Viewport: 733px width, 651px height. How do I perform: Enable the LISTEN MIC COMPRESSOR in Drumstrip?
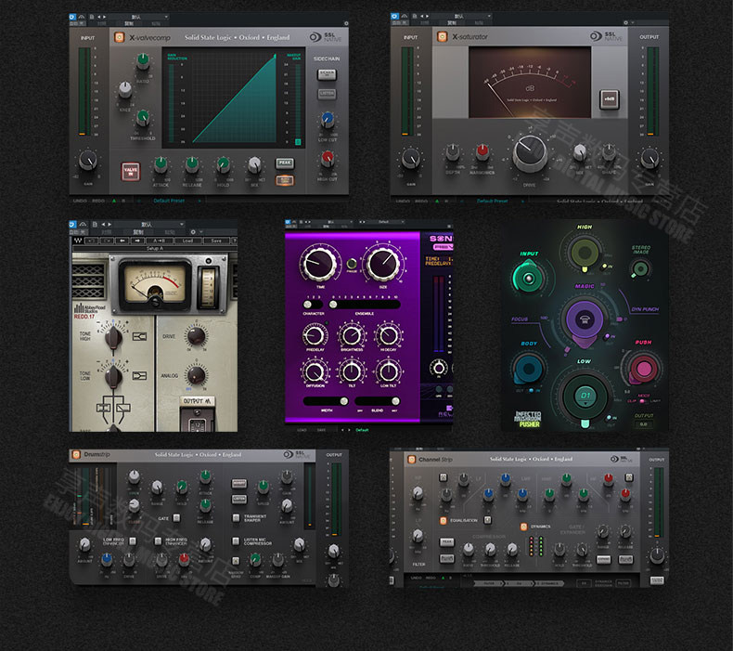click(236, 541)
